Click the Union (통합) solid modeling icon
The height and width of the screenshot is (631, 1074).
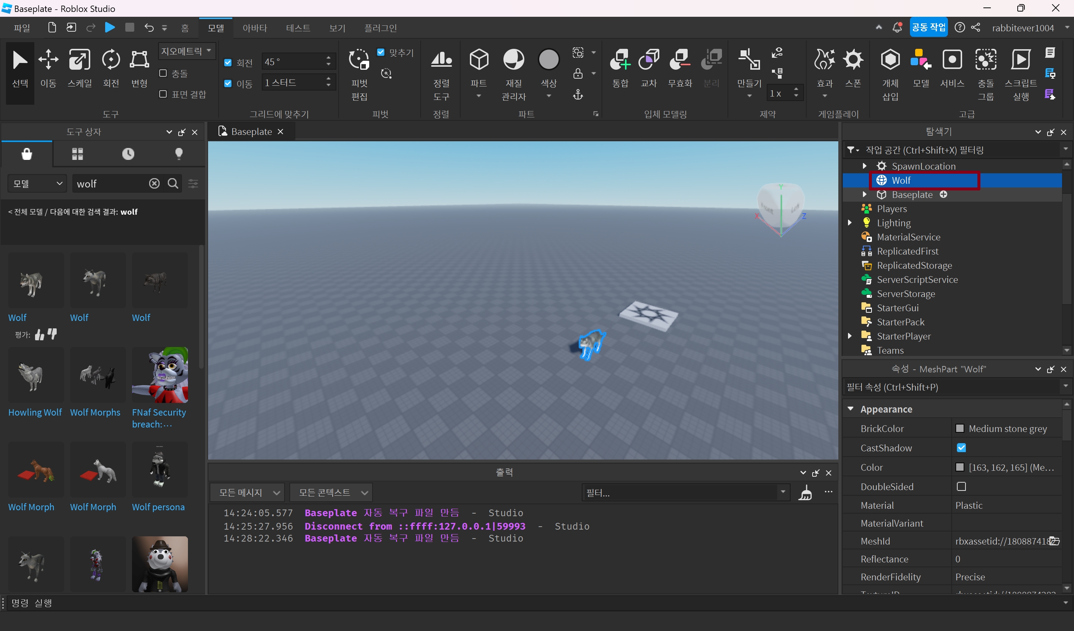[x=620, y=60]
